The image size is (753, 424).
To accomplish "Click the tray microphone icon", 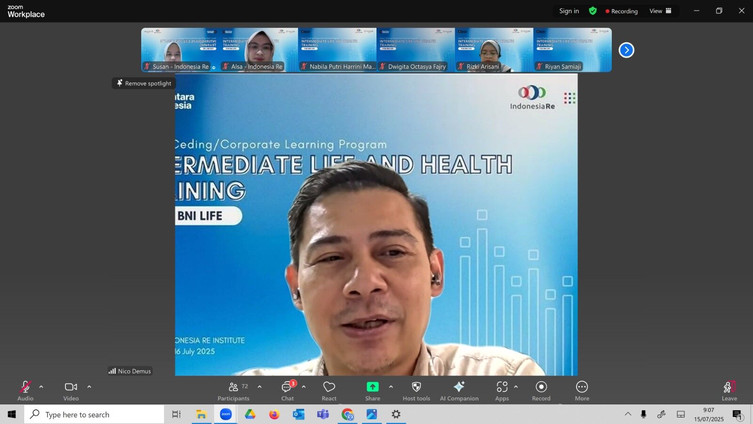I will pos(643,414).
